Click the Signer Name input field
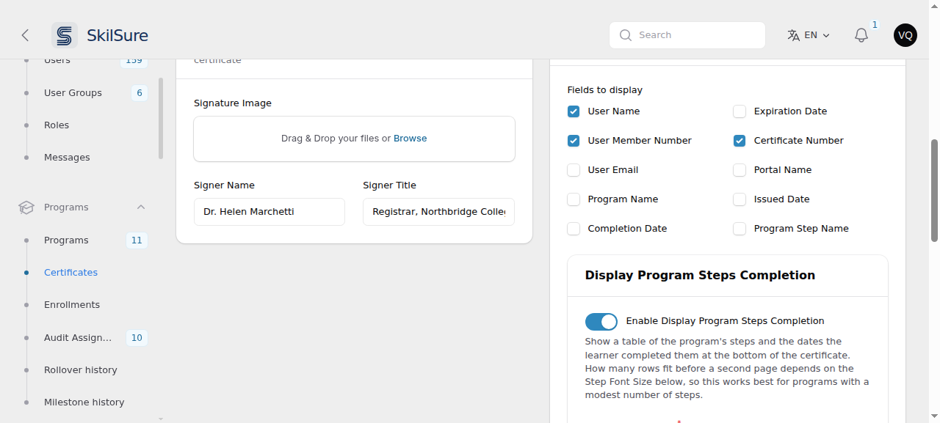Image resolution: width=940 pixels, height=423 pixels. tap(270, 212)
